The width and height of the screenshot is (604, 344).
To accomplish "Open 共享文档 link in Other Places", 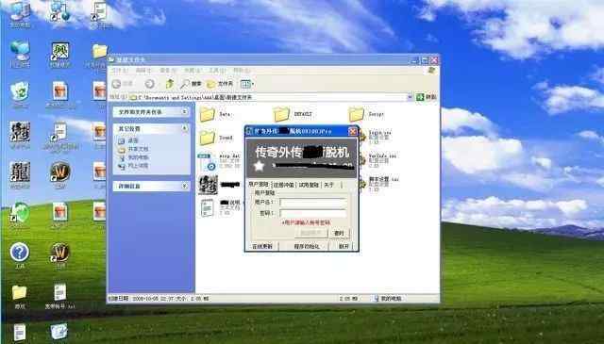I will (133, 149).
